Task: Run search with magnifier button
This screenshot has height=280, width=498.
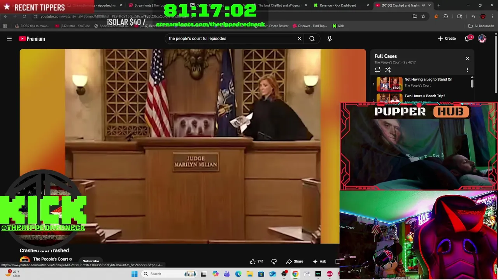Action: point(312,38)
